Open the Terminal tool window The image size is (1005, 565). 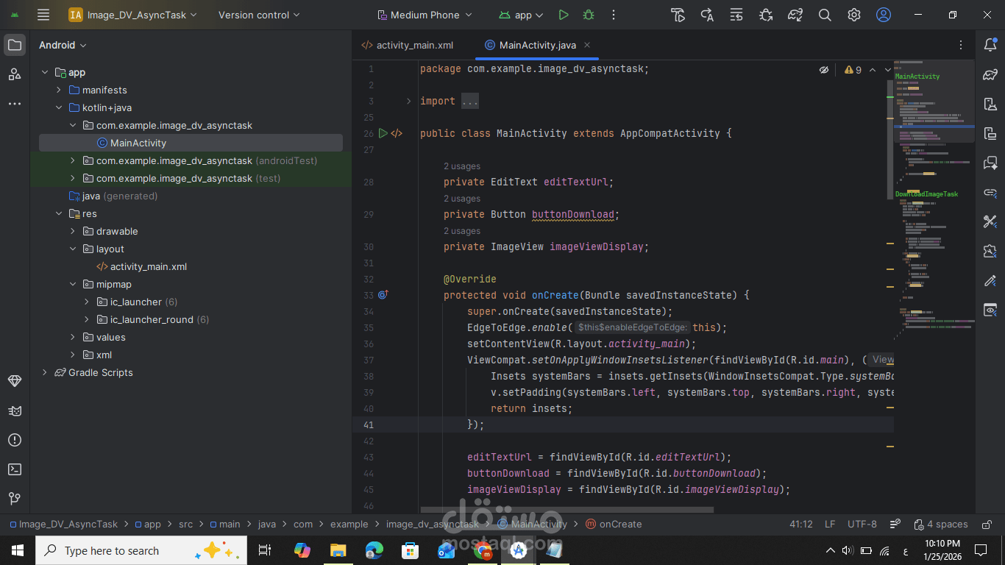pos(15,469)
